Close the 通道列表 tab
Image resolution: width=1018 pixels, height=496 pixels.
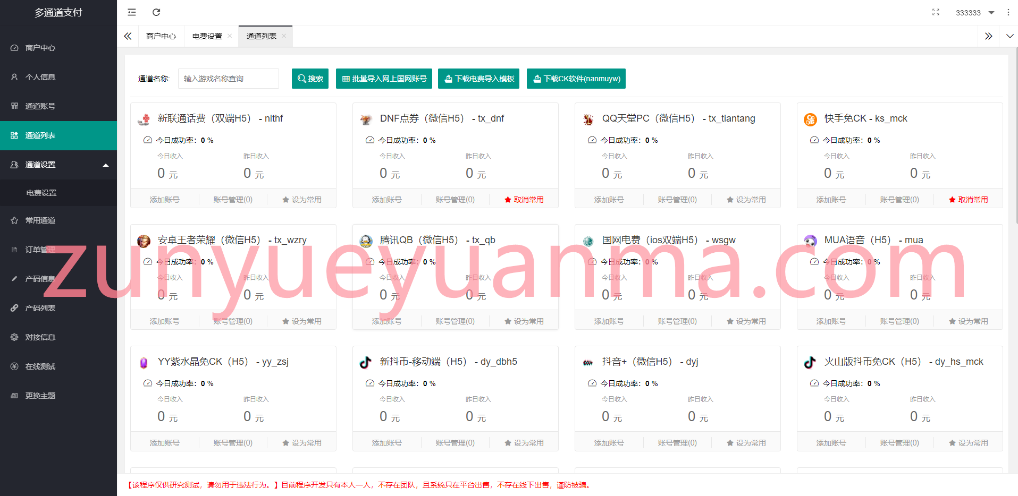(x=284, y=36)
